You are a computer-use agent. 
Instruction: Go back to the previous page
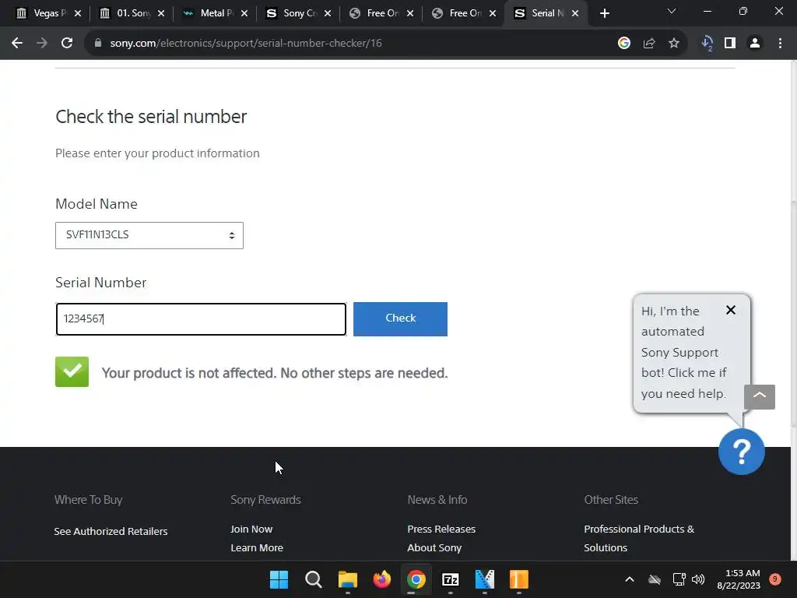pos(17,44)
